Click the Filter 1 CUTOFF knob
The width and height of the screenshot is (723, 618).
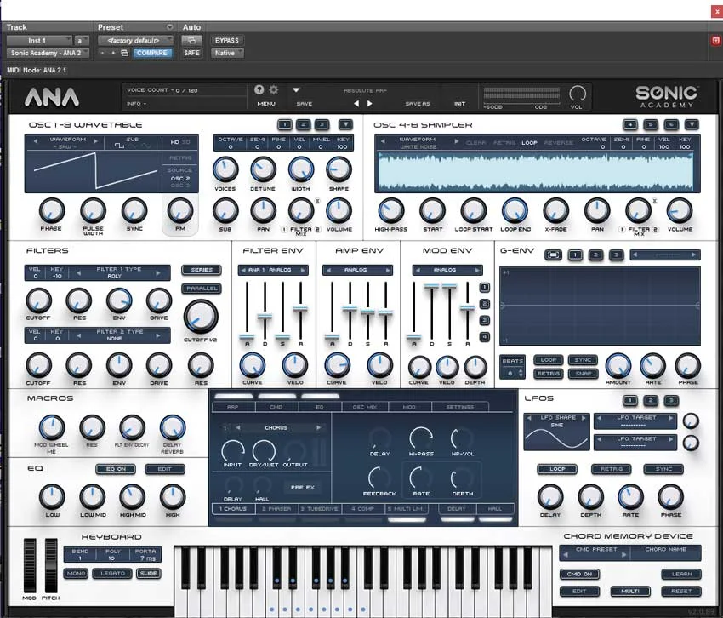39,300
